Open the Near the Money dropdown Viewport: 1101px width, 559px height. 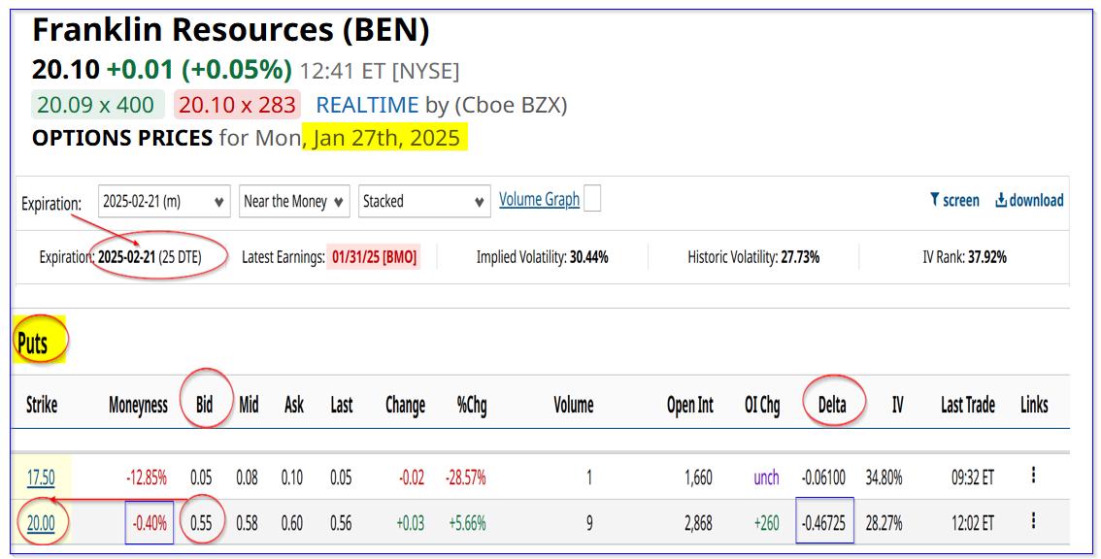click(x=294, y=202)
